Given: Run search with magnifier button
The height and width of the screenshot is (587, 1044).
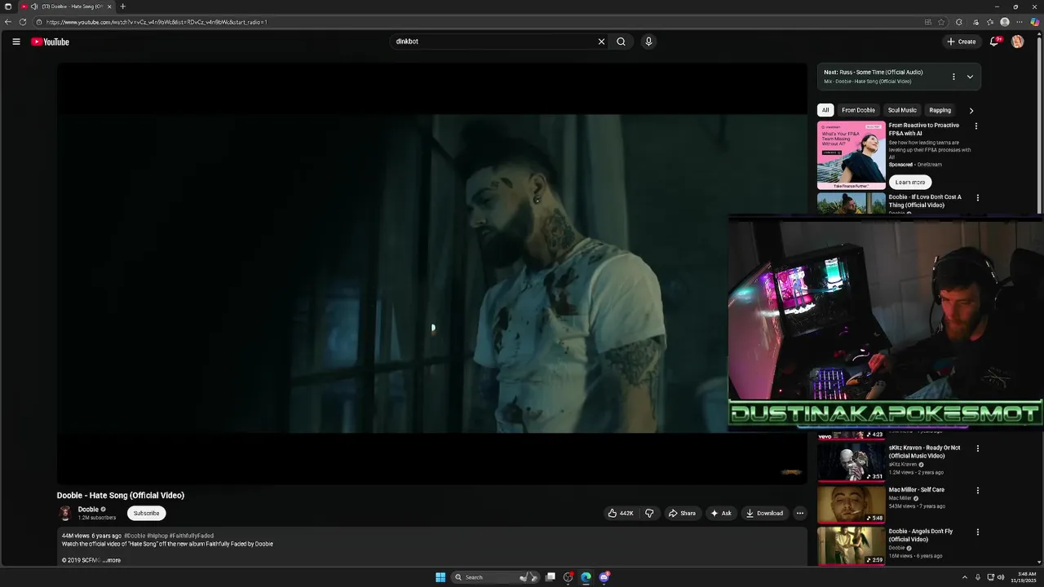Looking at the screenshot, I should (x=621, y=42).
